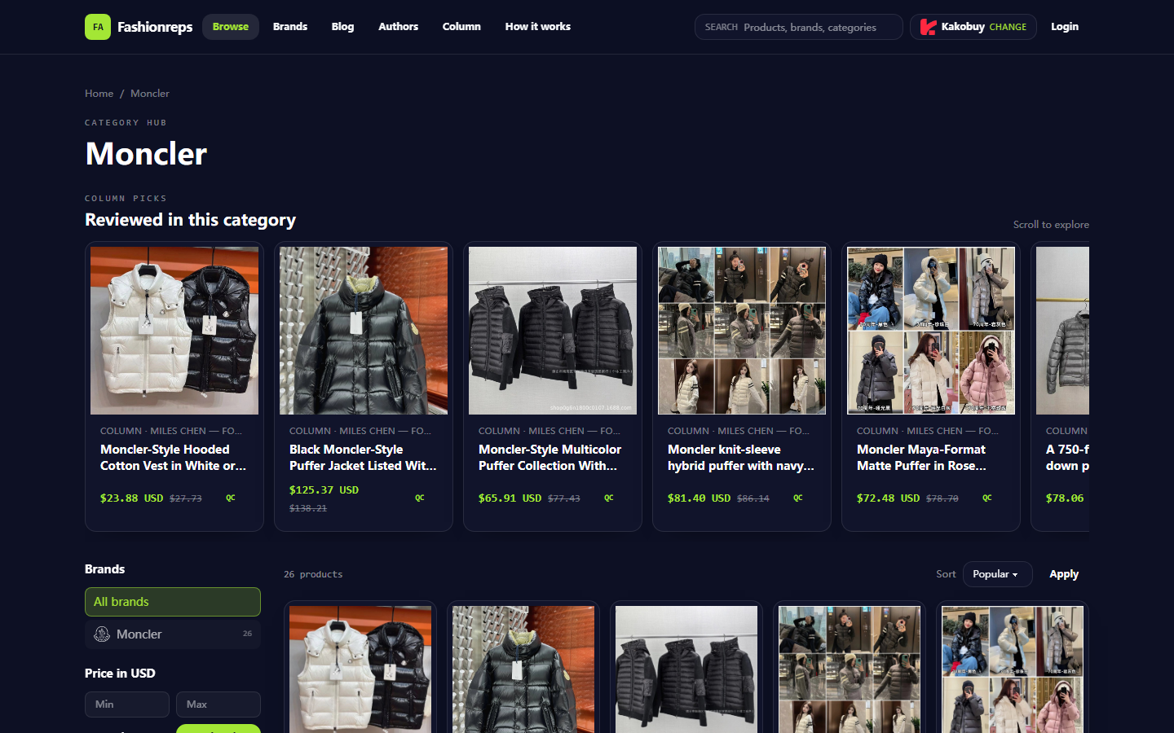The width and height of the screenshot is (1174, 733).
Task: Click the Min price input field
Action: pos(127,704)
